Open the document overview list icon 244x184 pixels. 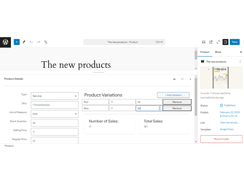[46, 42]
